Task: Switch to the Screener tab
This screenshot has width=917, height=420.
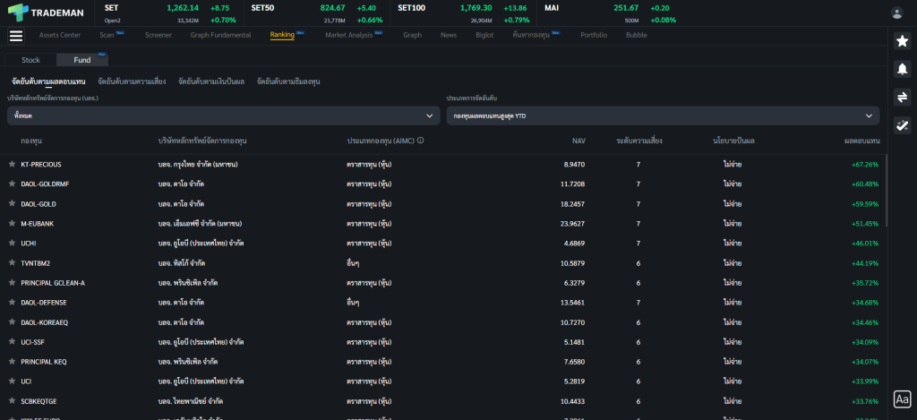Action: click(158, 35)
